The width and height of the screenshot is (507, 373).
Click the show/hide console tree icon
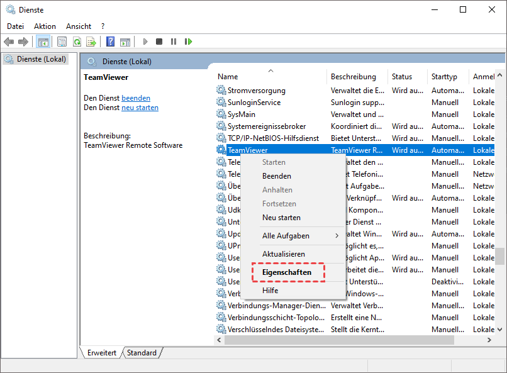tap(43, 42)
